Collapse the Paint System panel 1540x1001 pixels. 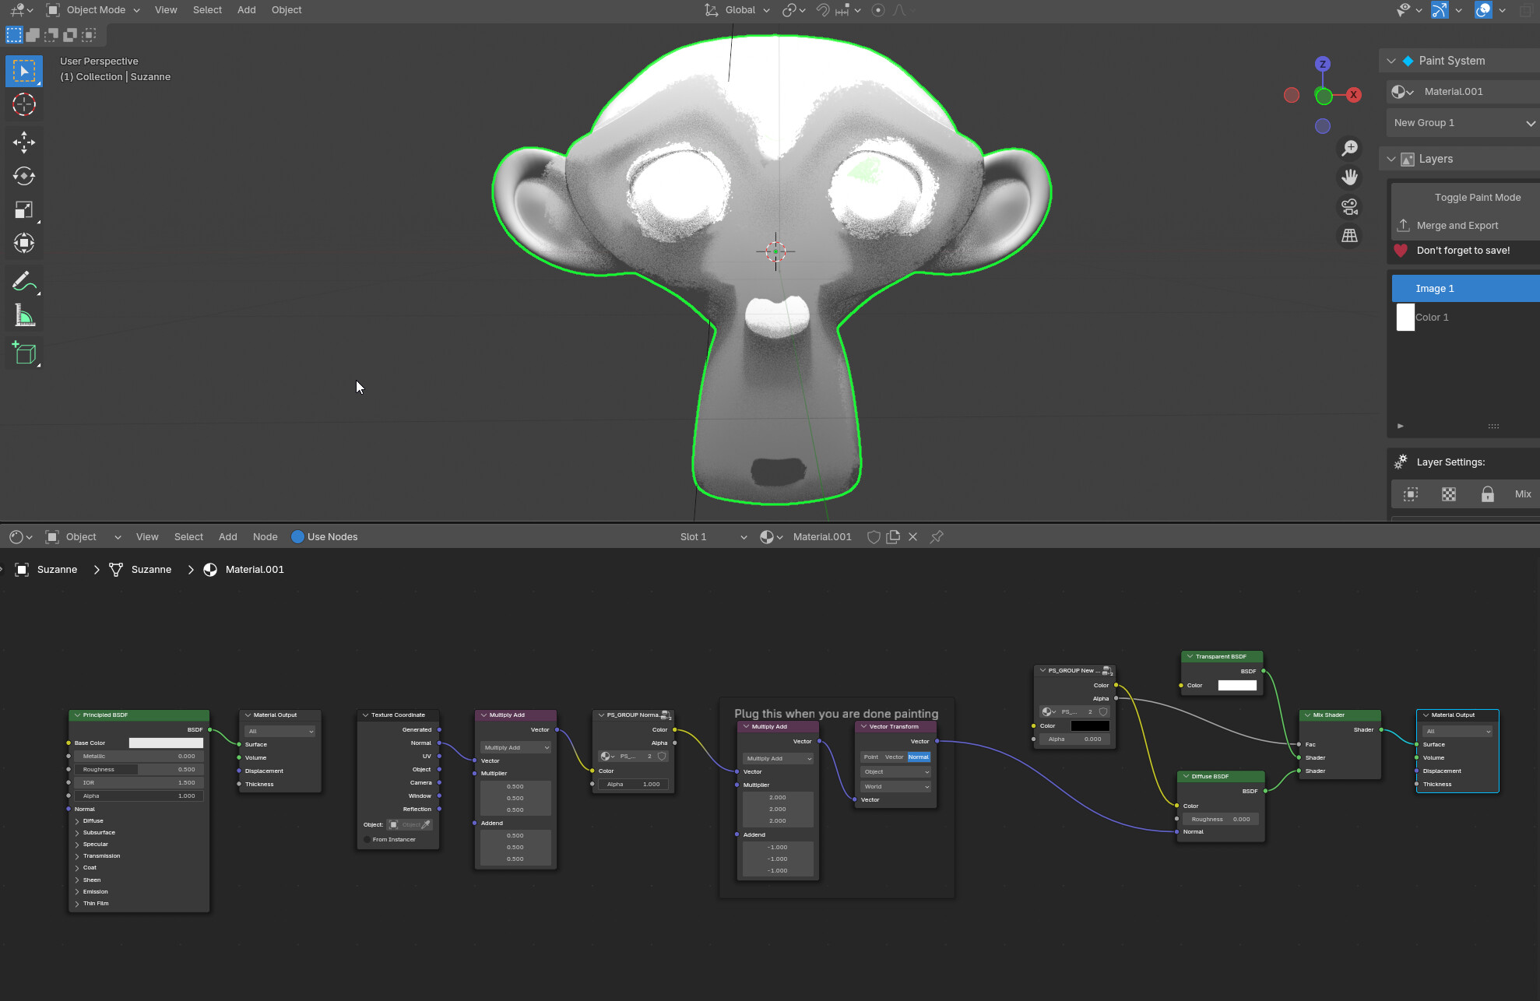[1391, 61]
